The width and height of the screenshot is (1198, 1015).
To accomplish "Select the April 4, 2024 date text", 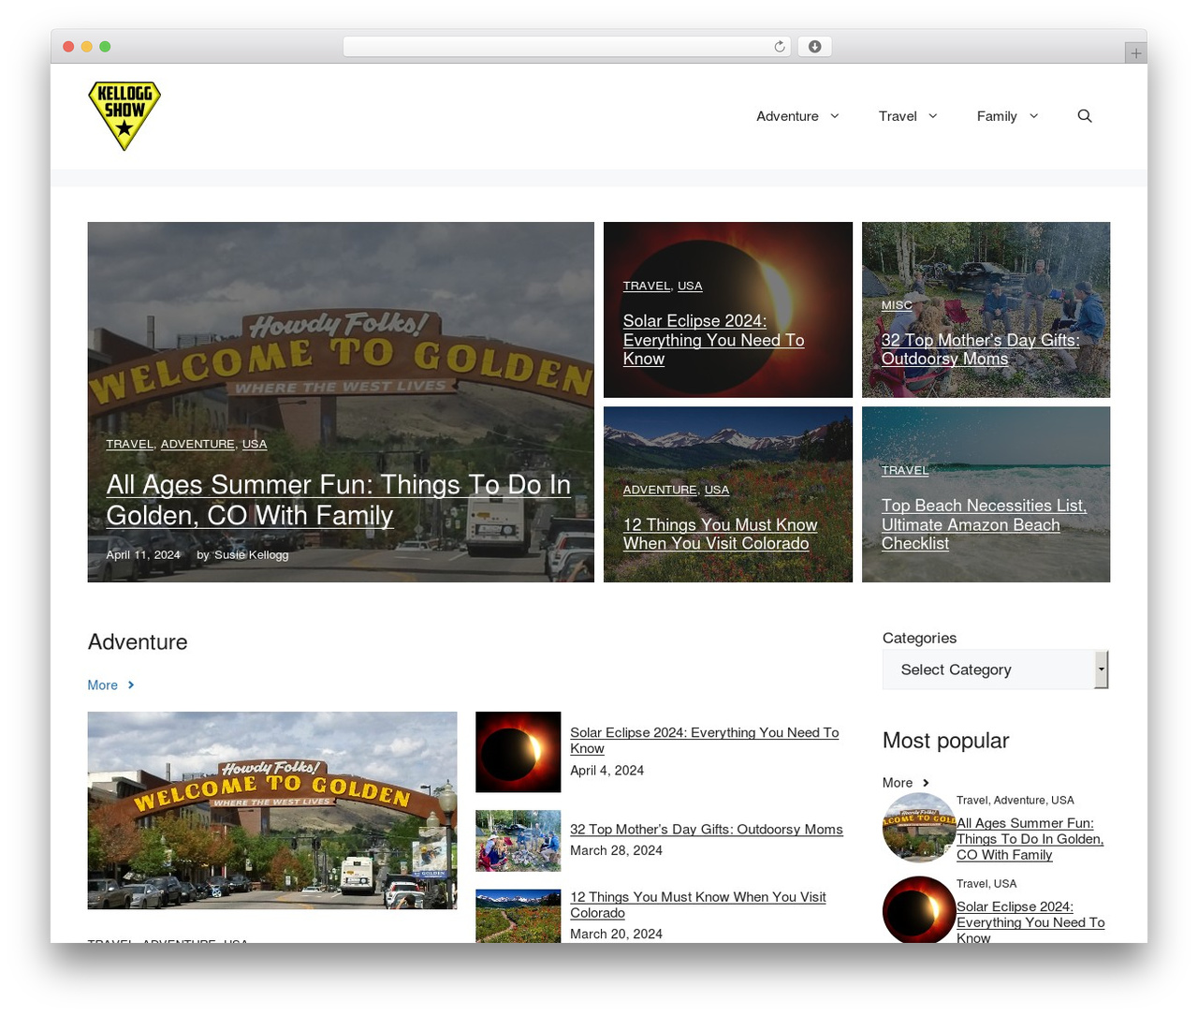I will coord(607,771).
